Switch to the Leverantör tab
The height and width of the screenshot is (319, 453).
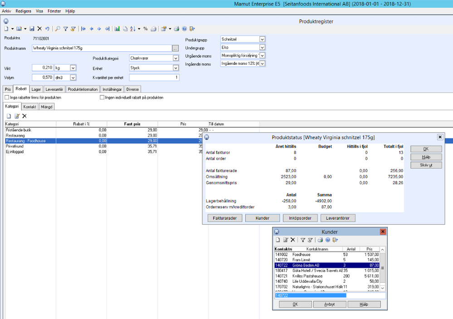[55, 89]
